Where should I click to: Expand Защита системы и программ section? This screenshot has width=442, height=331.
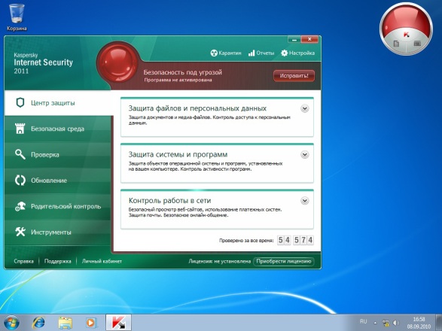click(304, 155)
